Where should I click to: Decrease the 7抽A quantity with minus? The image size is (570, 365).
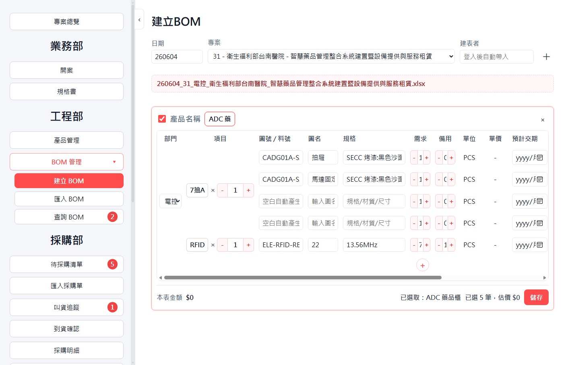[222, 190]
